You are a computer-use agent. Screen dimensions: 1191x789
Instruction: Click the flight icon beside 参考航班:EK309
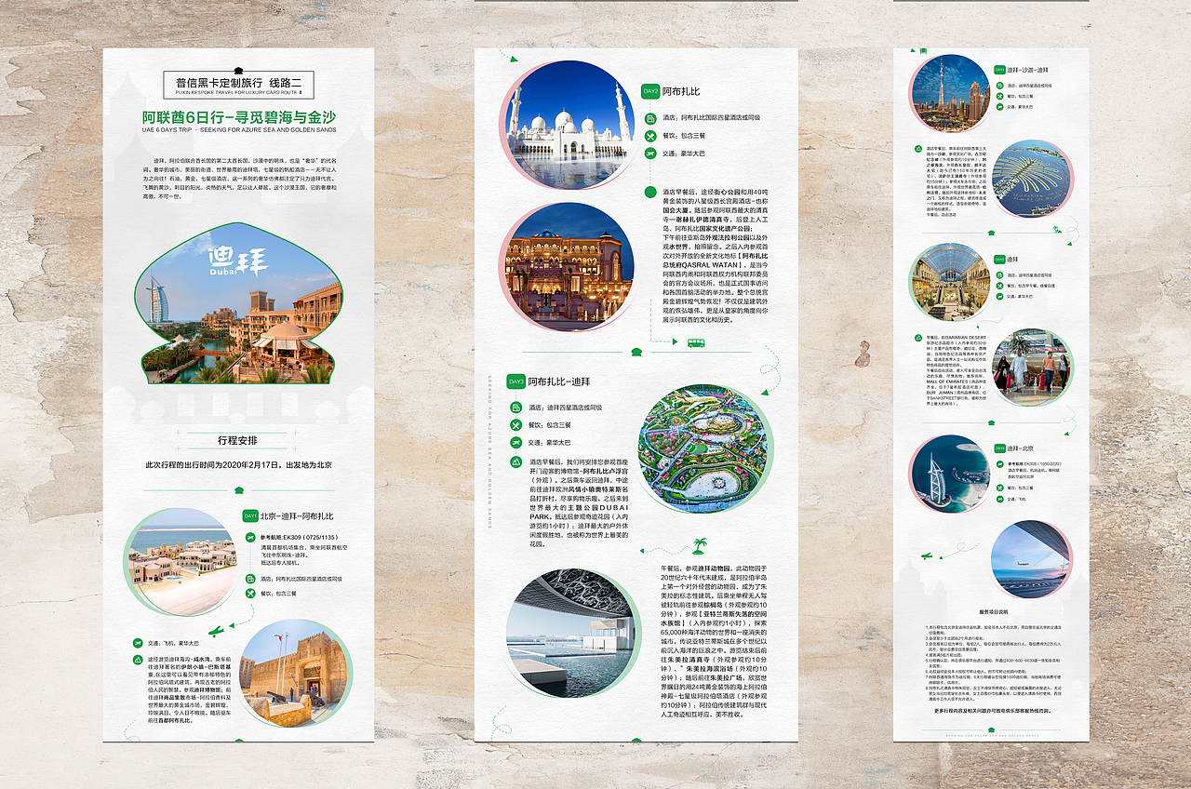(x=250, y=538)
